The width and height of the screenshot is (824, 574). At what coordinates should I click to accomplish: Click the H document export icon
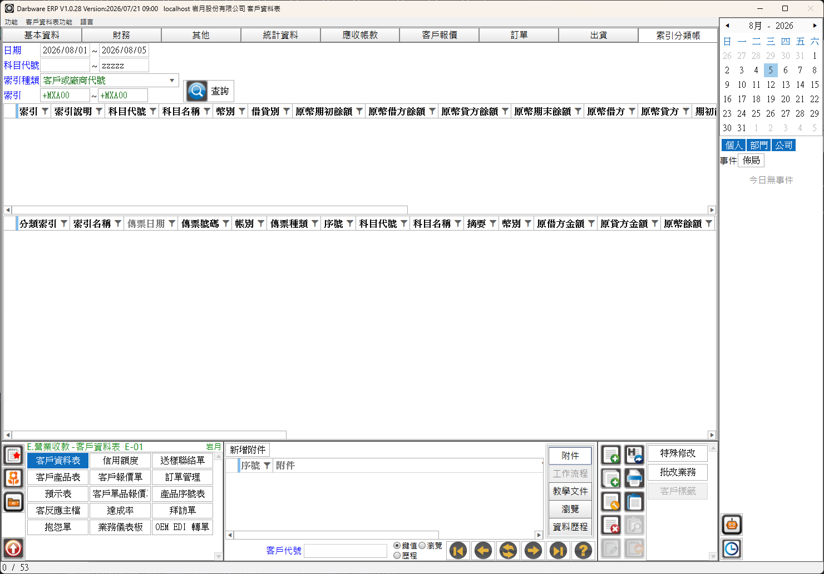634,456
